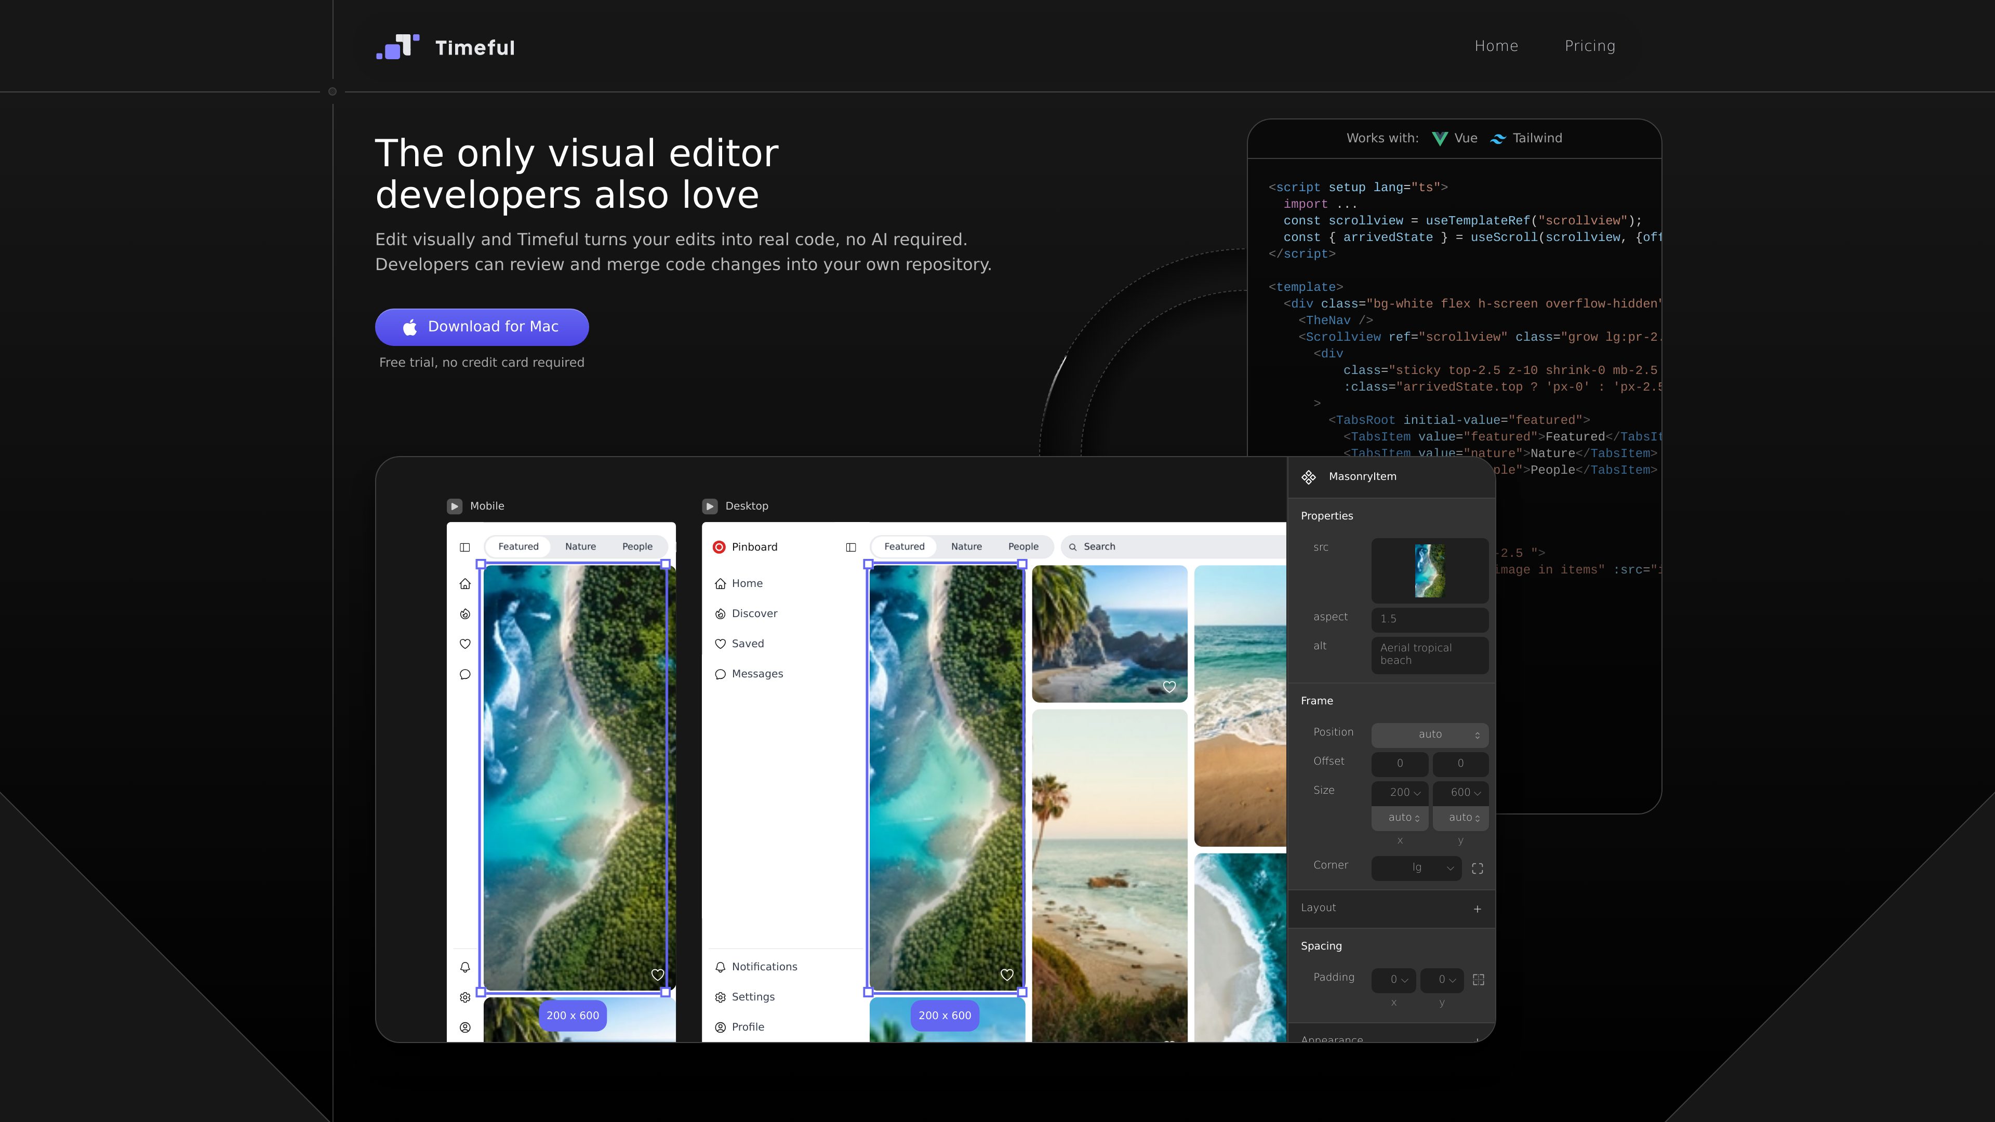Click the aspect value field
Viewport: 1995px width, 1122px height.
[x=1430, y=620]
